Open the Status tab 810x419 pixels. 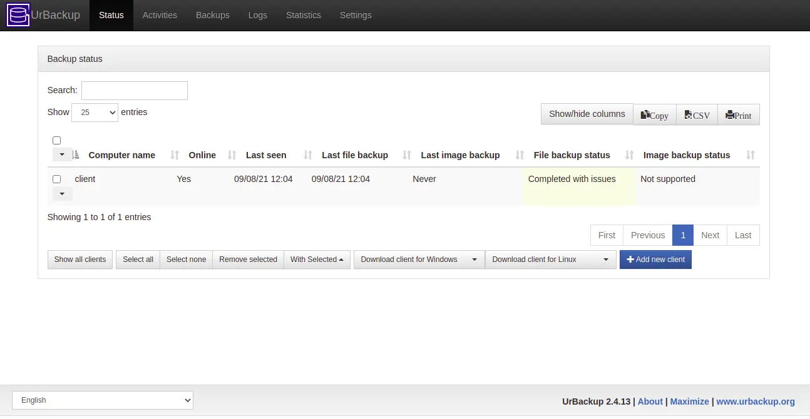[111, 15]
